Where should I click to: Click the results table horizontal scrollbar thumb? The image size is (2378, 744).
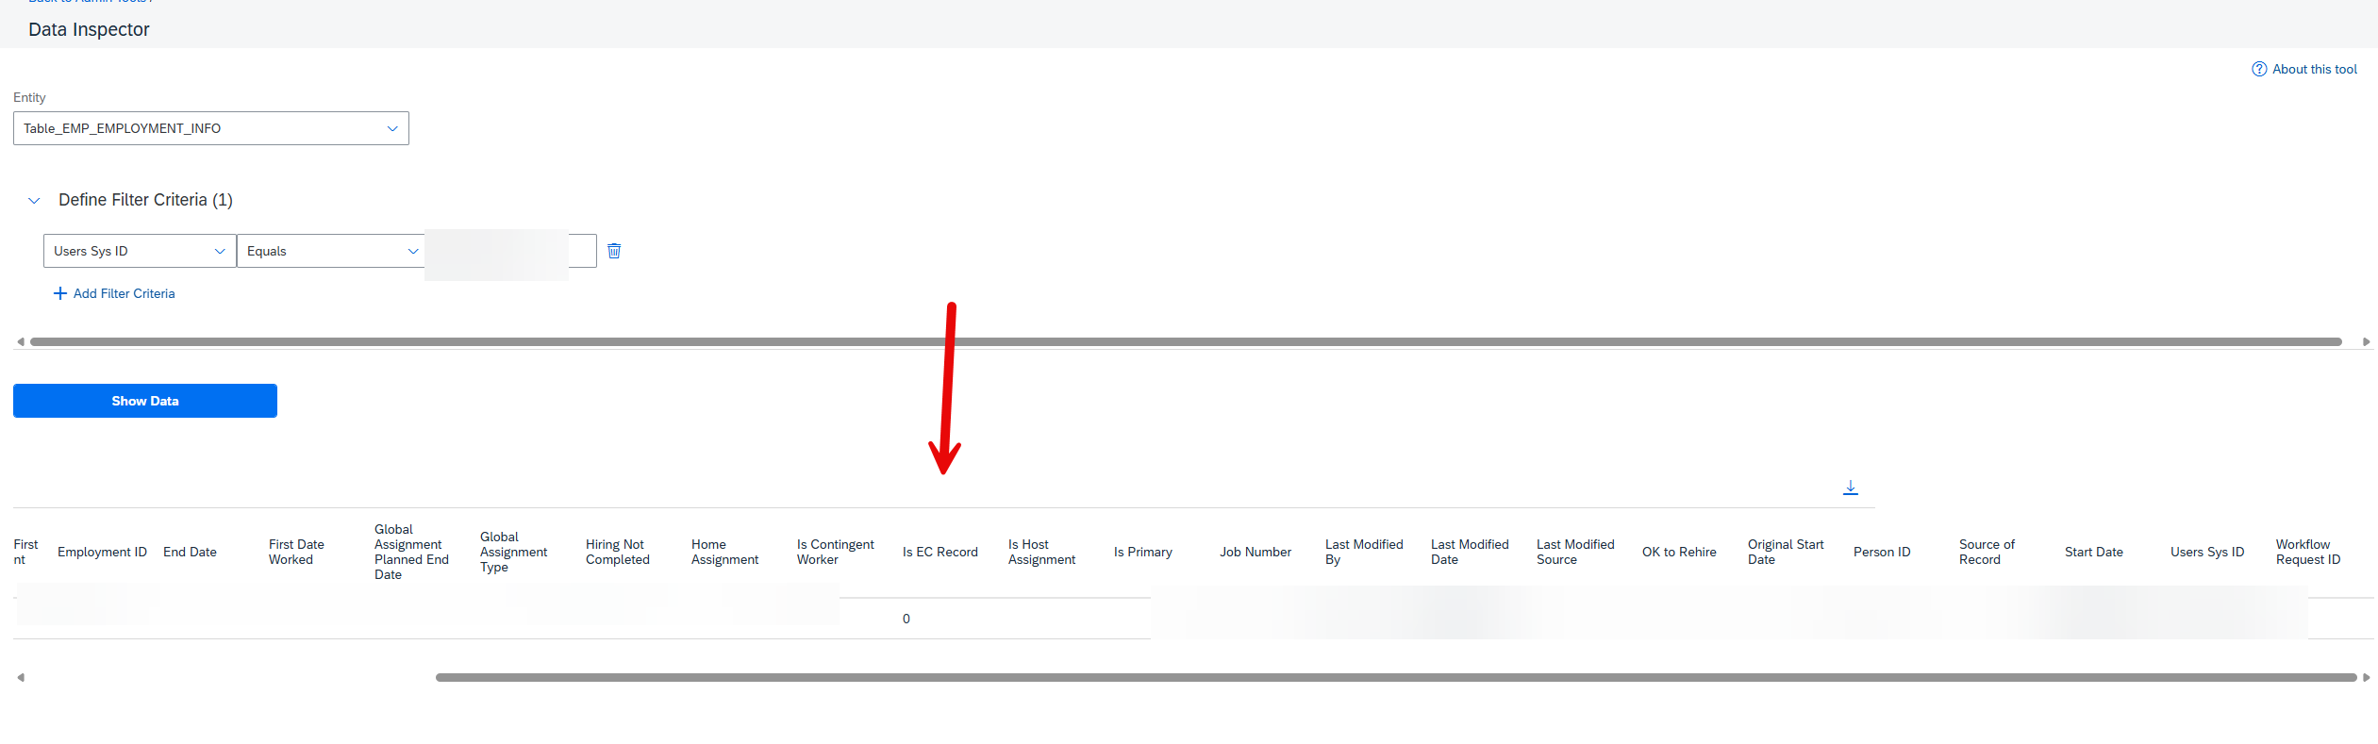[x=1396, y=677]
